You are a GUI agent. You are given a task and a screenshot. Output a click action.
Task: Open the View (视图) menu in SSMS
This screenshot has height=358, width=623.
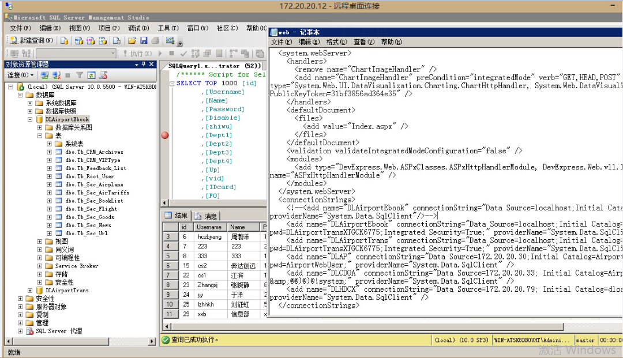[80, 28]
